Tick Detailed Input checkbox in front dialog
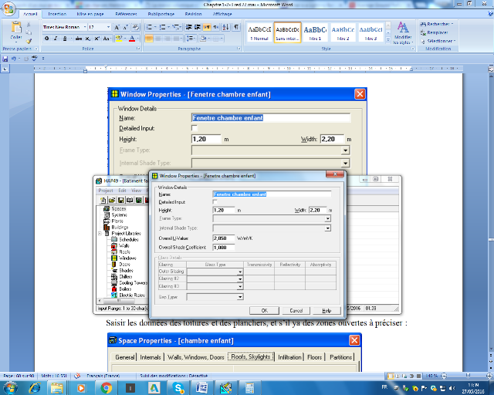494x395 pixels. (215, 202)
